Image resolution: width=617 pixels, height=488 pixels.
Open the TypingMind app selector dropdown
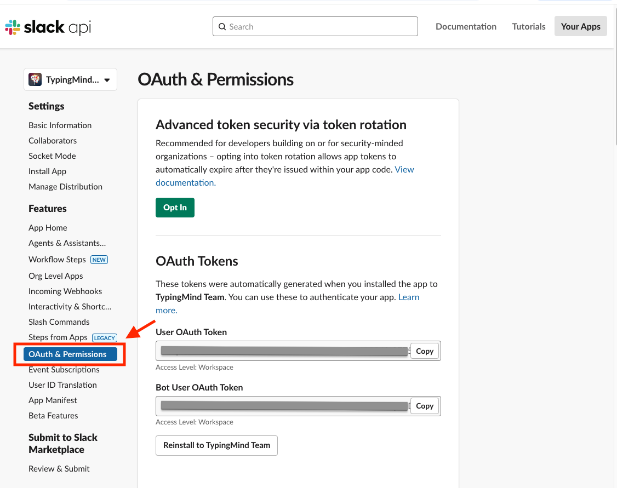[x=71, y=79]
